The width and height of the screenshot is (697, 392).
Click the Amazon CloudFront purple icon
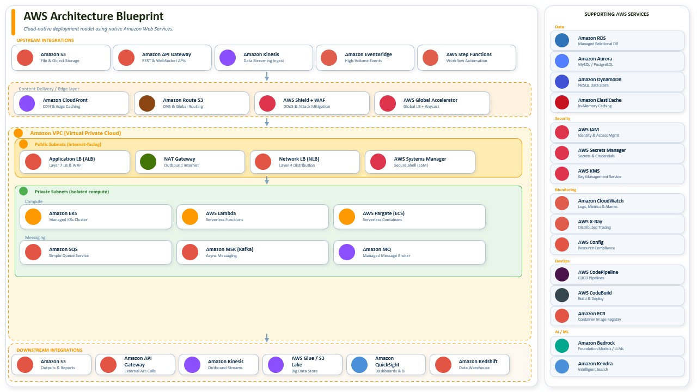click(27, 103)
